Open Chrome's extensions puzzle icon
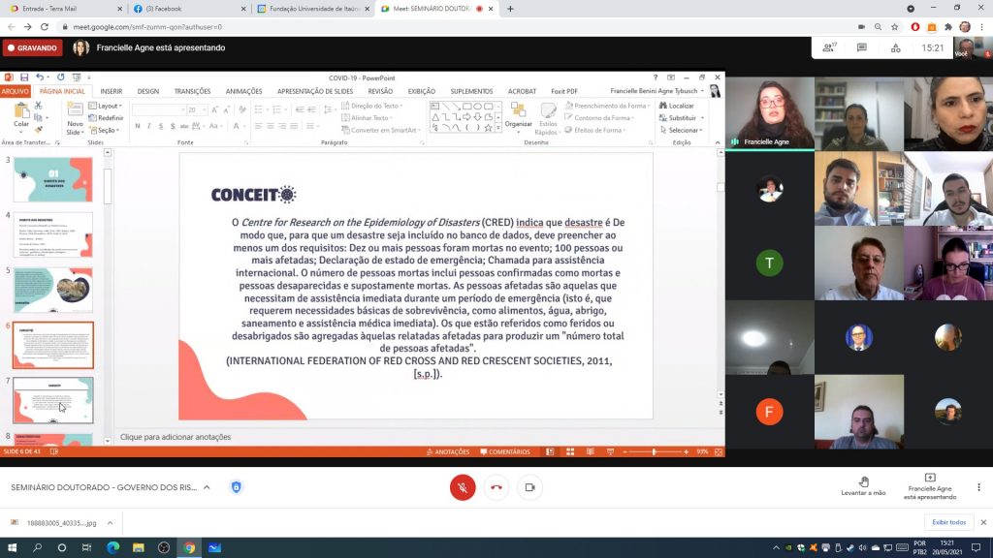 click(x=946, y=27)
